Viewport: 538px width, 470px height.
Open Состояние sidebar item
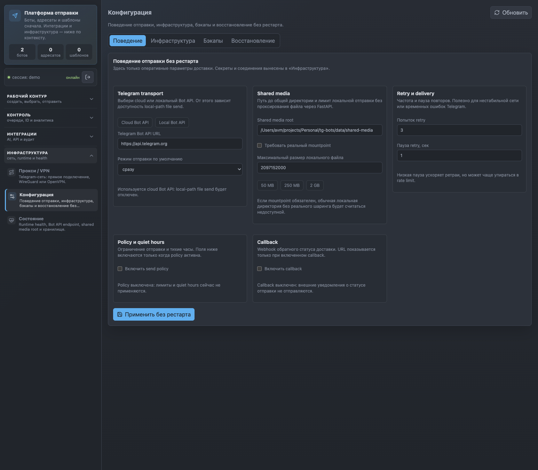[51, 224]
